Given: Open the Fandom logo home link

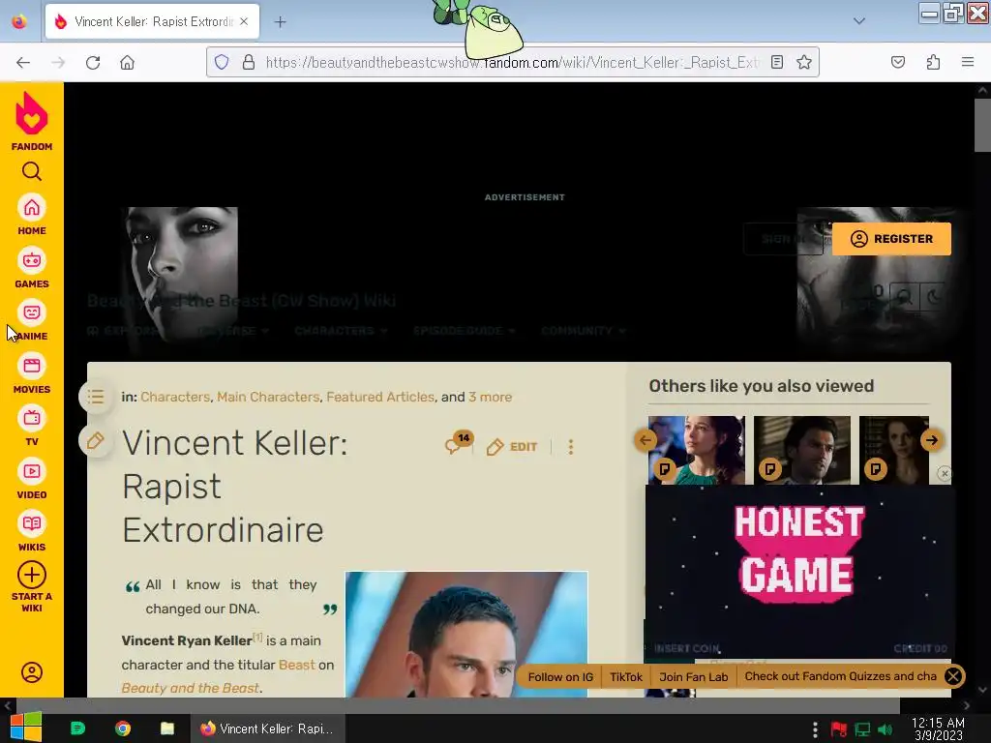Looking at the screenshot, I should point(32,121).
